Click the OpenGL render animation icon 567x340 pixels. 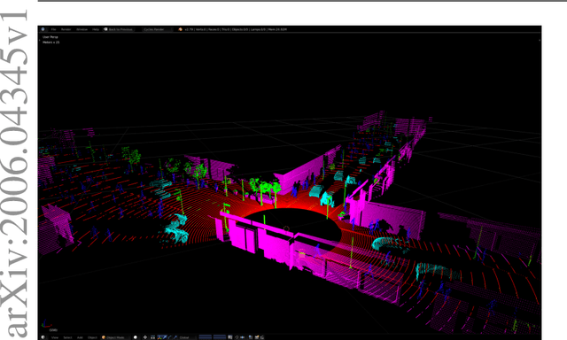pyautogui.click(x=262, y=337)
